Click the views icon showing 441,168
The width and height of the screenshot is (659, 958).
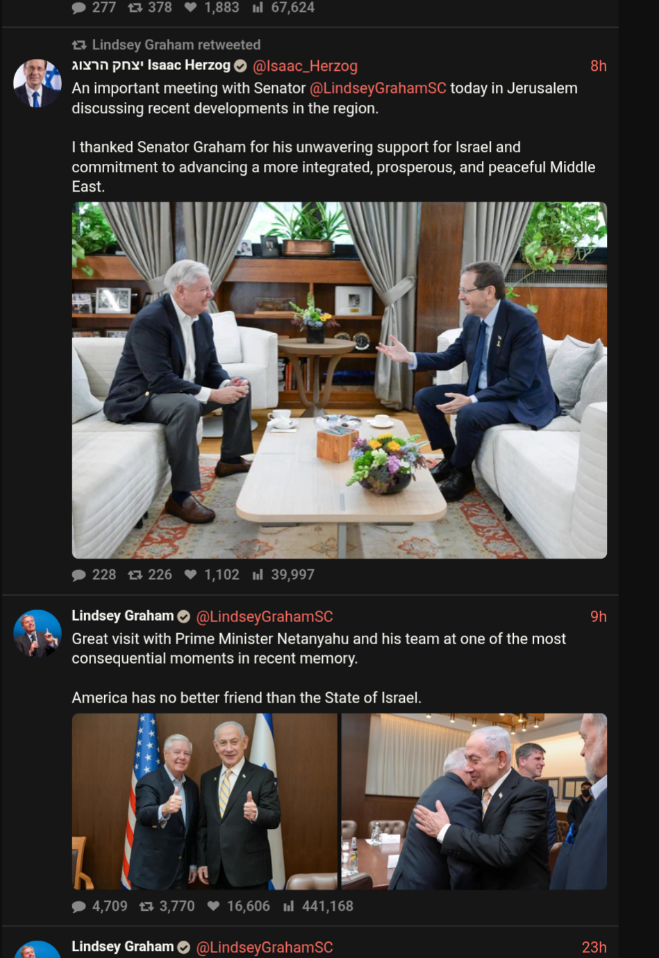point(289,906)
